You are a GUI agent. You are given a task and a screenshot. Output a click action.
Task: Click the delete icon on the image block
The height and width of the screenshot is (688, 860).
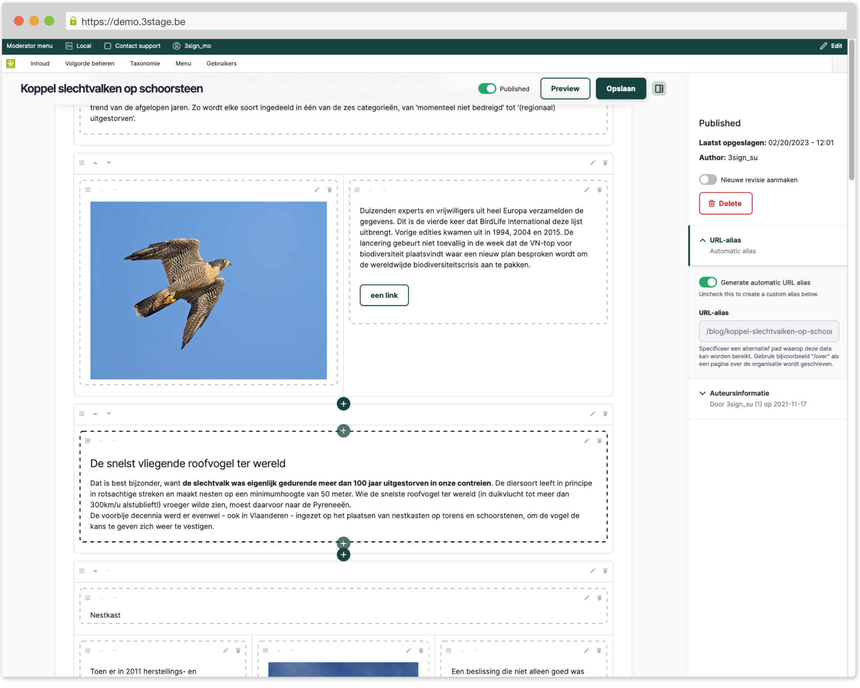[x=330, y=189]
